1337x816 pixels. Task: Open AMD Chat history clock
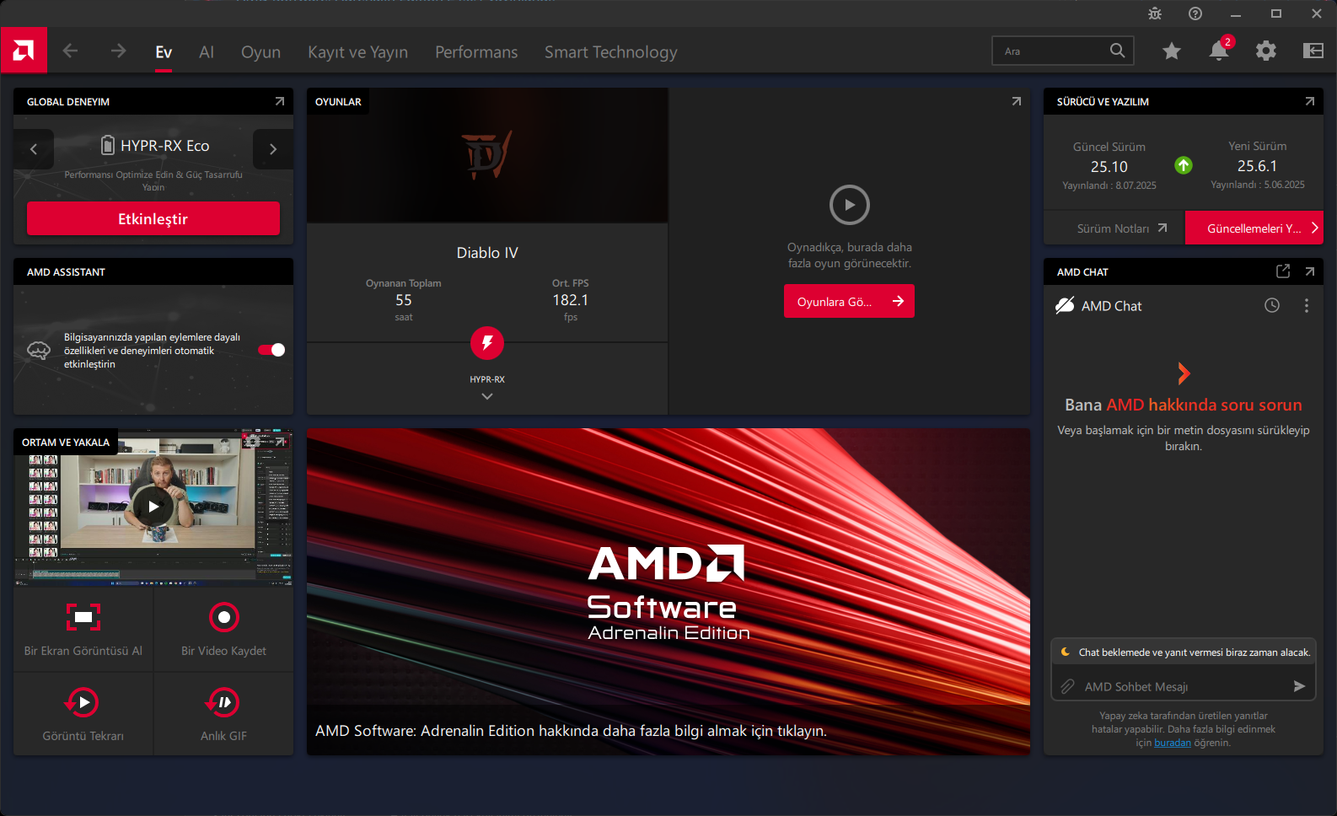coord(1272,305)
